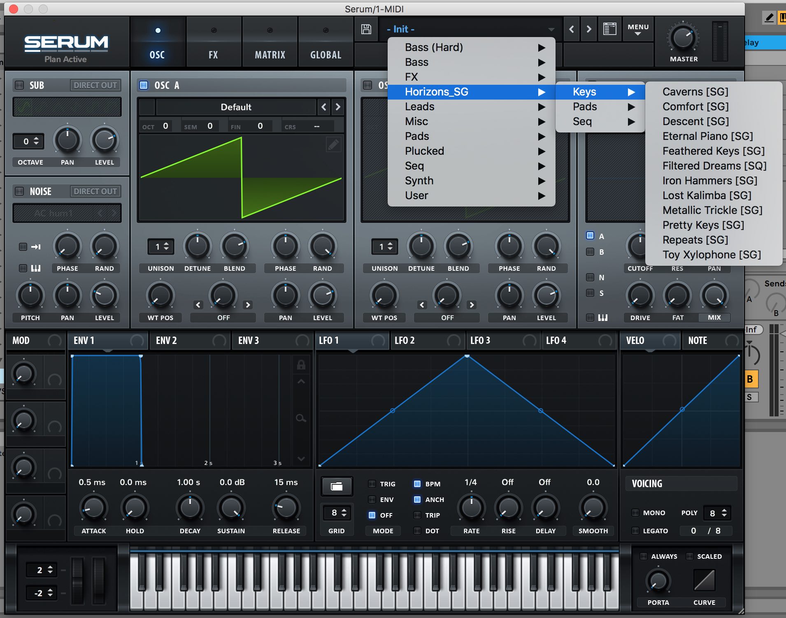
Task: Click the save preset floppy disk icon
Action: [x=366, y=29]
